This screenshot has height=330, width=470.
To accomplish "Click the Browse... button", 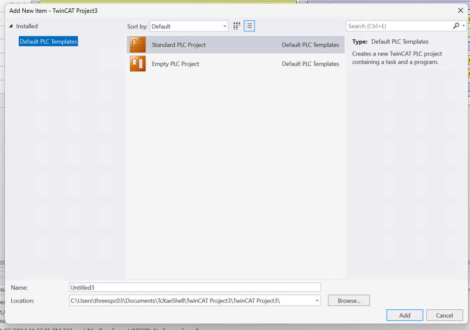I will coord(349,300).
